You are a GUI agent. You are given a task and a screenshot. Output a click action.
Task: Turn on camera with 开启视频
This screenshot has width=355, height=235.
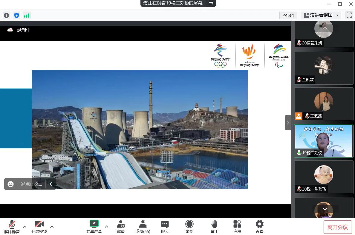click(x=39, y=227)
